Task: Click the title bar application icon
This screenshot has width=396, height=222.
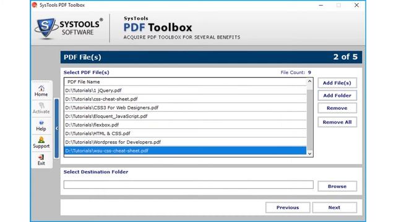Action: point(35,5)
